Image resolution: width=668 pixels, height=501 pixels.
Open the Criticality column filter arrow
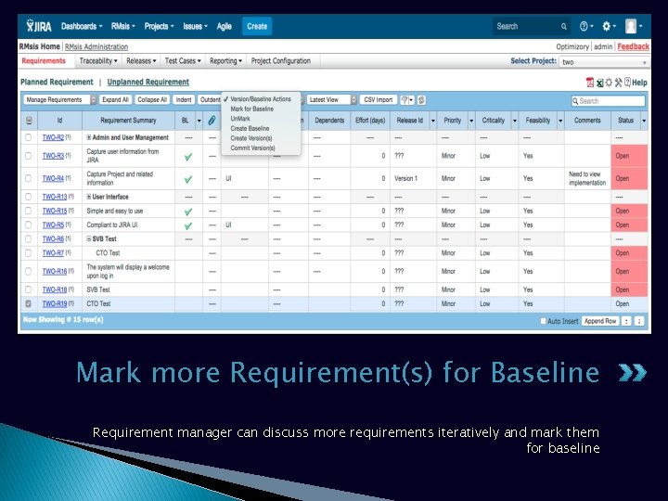click(x=515, y=121)
